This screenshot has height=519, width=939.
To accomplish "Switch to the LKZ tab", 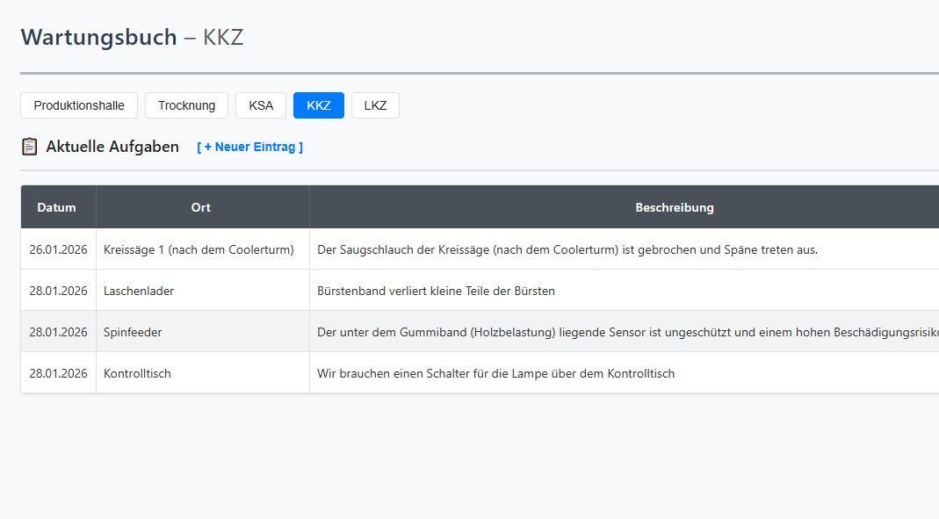I will [375, 105].
